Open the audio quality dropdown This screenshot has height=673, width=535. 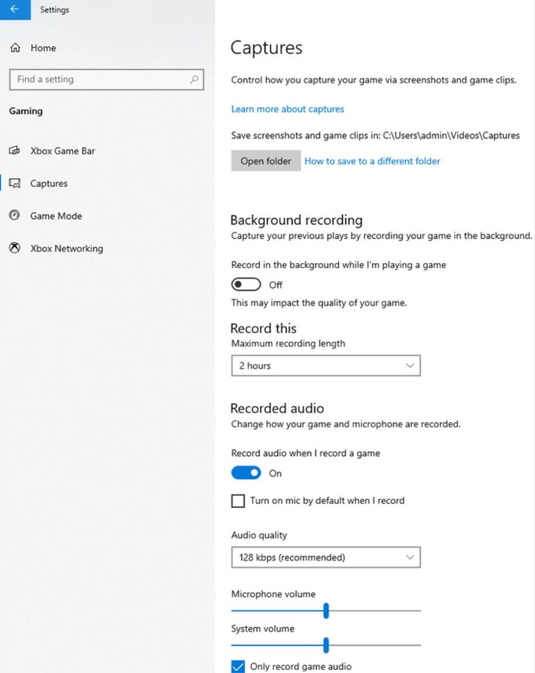(326, 557)
